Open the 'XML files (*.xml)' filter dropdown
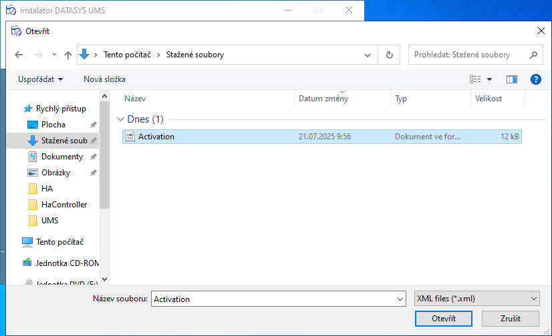The image size is (552, 336). [x=476, y=299]
